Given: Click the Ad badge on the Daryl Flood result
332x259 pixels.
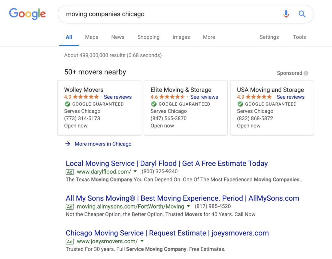Looking at the screenshot, I should [x=69, y=172].
